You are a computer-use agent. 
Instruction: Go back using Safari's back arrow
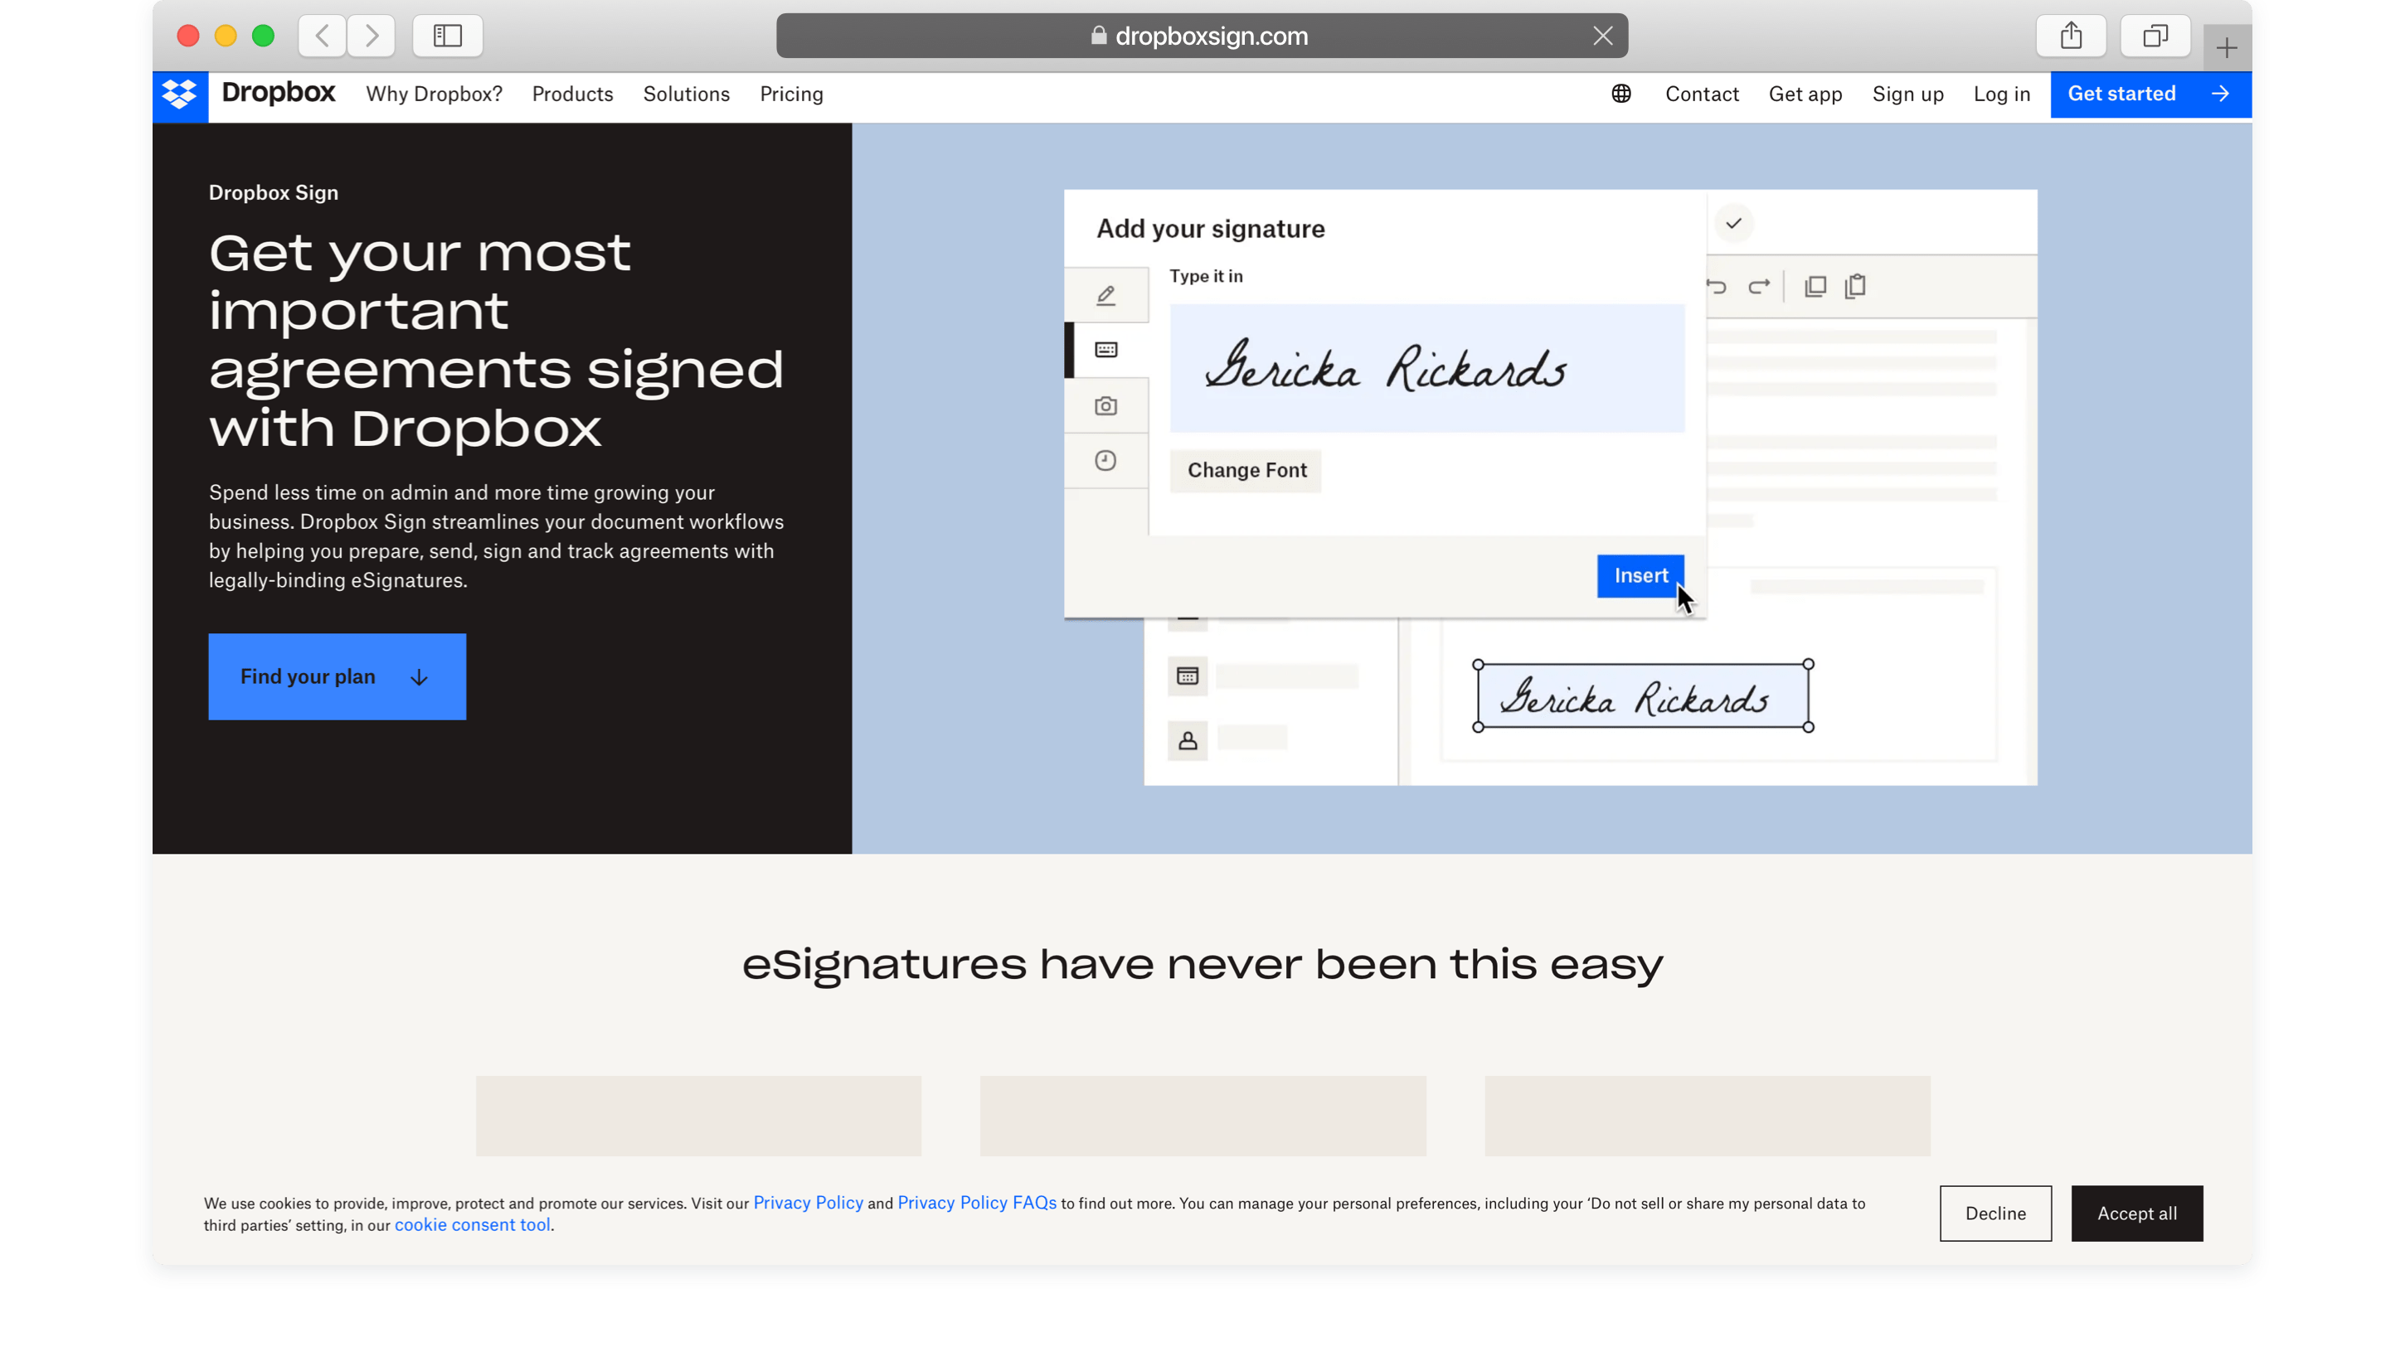322,36
